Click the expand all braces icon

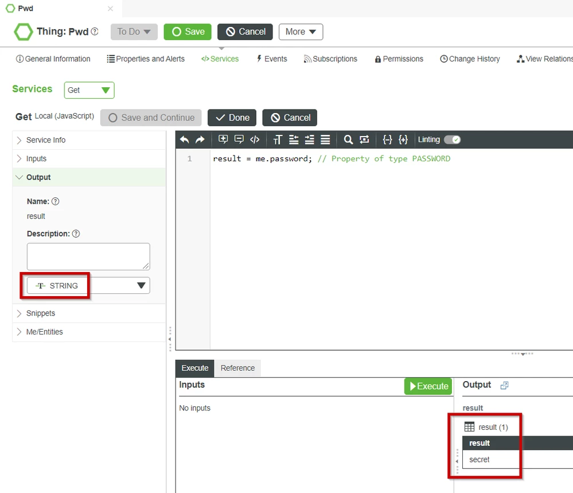point(403,139)
